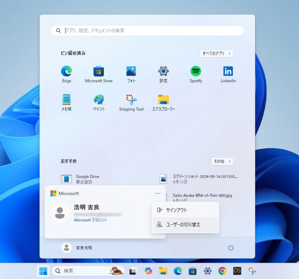Image resolution: width=299 pixels, height=279 pixels.
Task: Open the LinkedIn pinned app
Action: coord(228,74)
